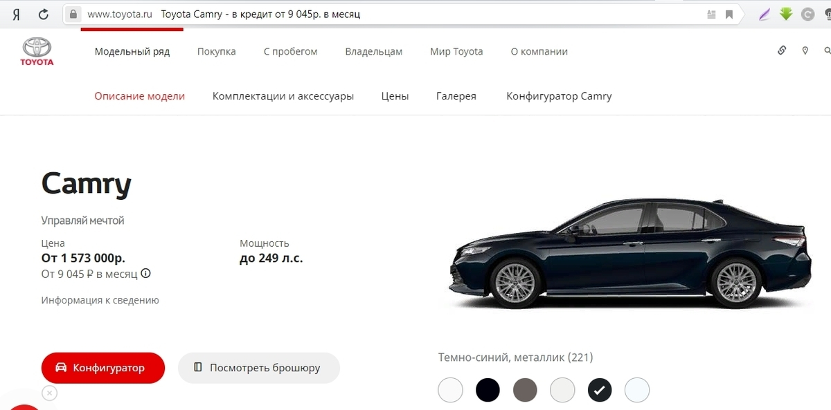Click the Toyota logo
Image resolution: width=831 pixels, height=410 pixels.
click(37, 52)
